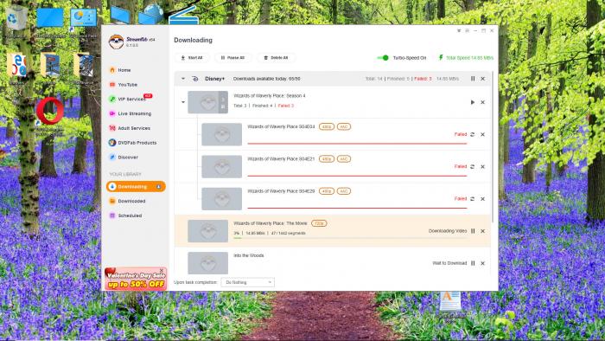
Task: Click the Pause All button
Action: point(232,57)
